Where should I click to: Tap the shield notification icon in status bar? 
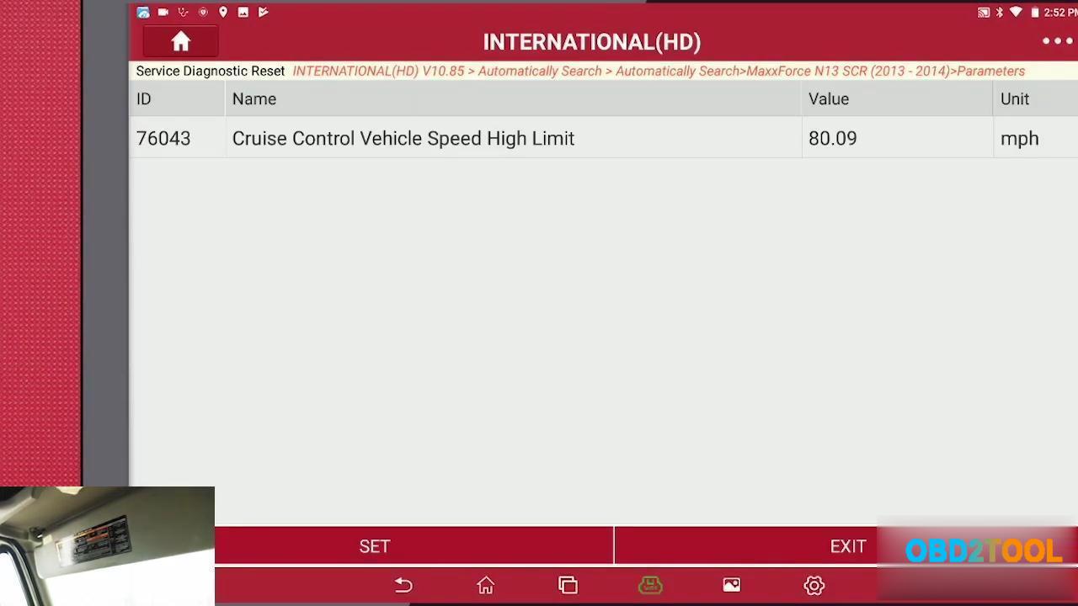click(203, 12)
